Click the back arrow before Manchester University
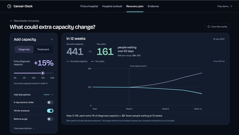 click(x=11, y=21)
